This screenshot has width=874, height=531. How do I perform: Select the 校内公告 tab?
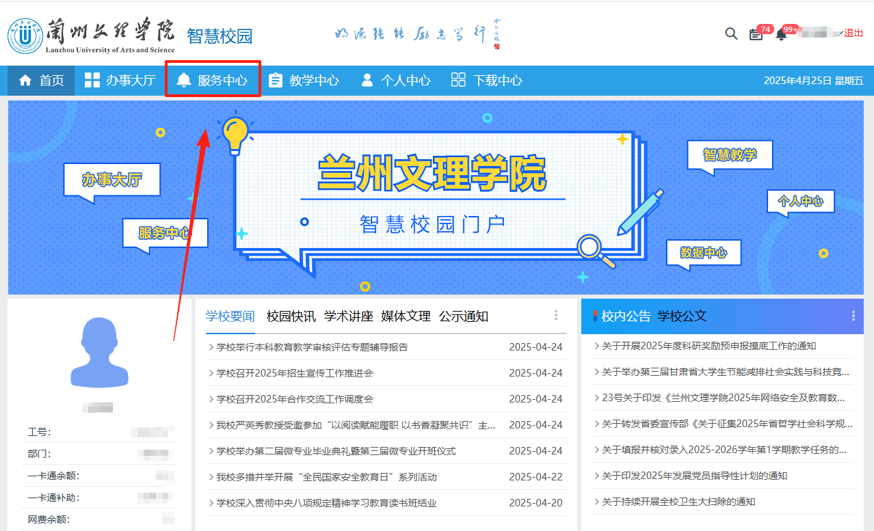pyautogui.click(x=626, y=316)
